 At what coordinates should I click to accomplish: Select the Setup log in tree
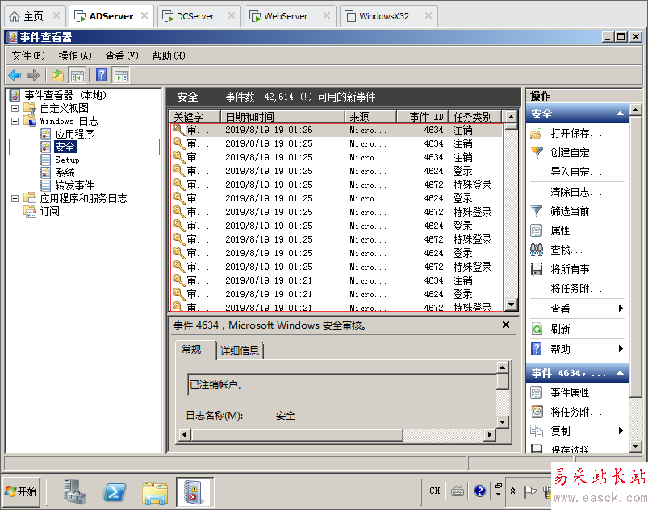click(x=66, y=160)
